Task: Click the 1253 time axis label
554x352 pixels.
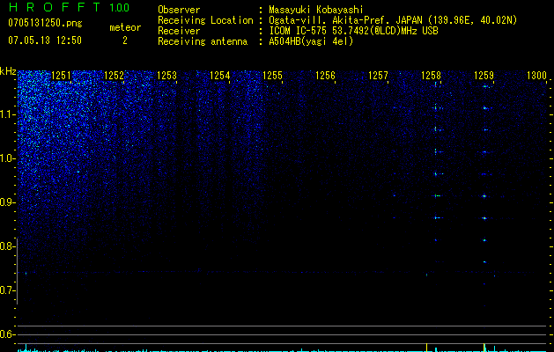Action: click(166, 76)
